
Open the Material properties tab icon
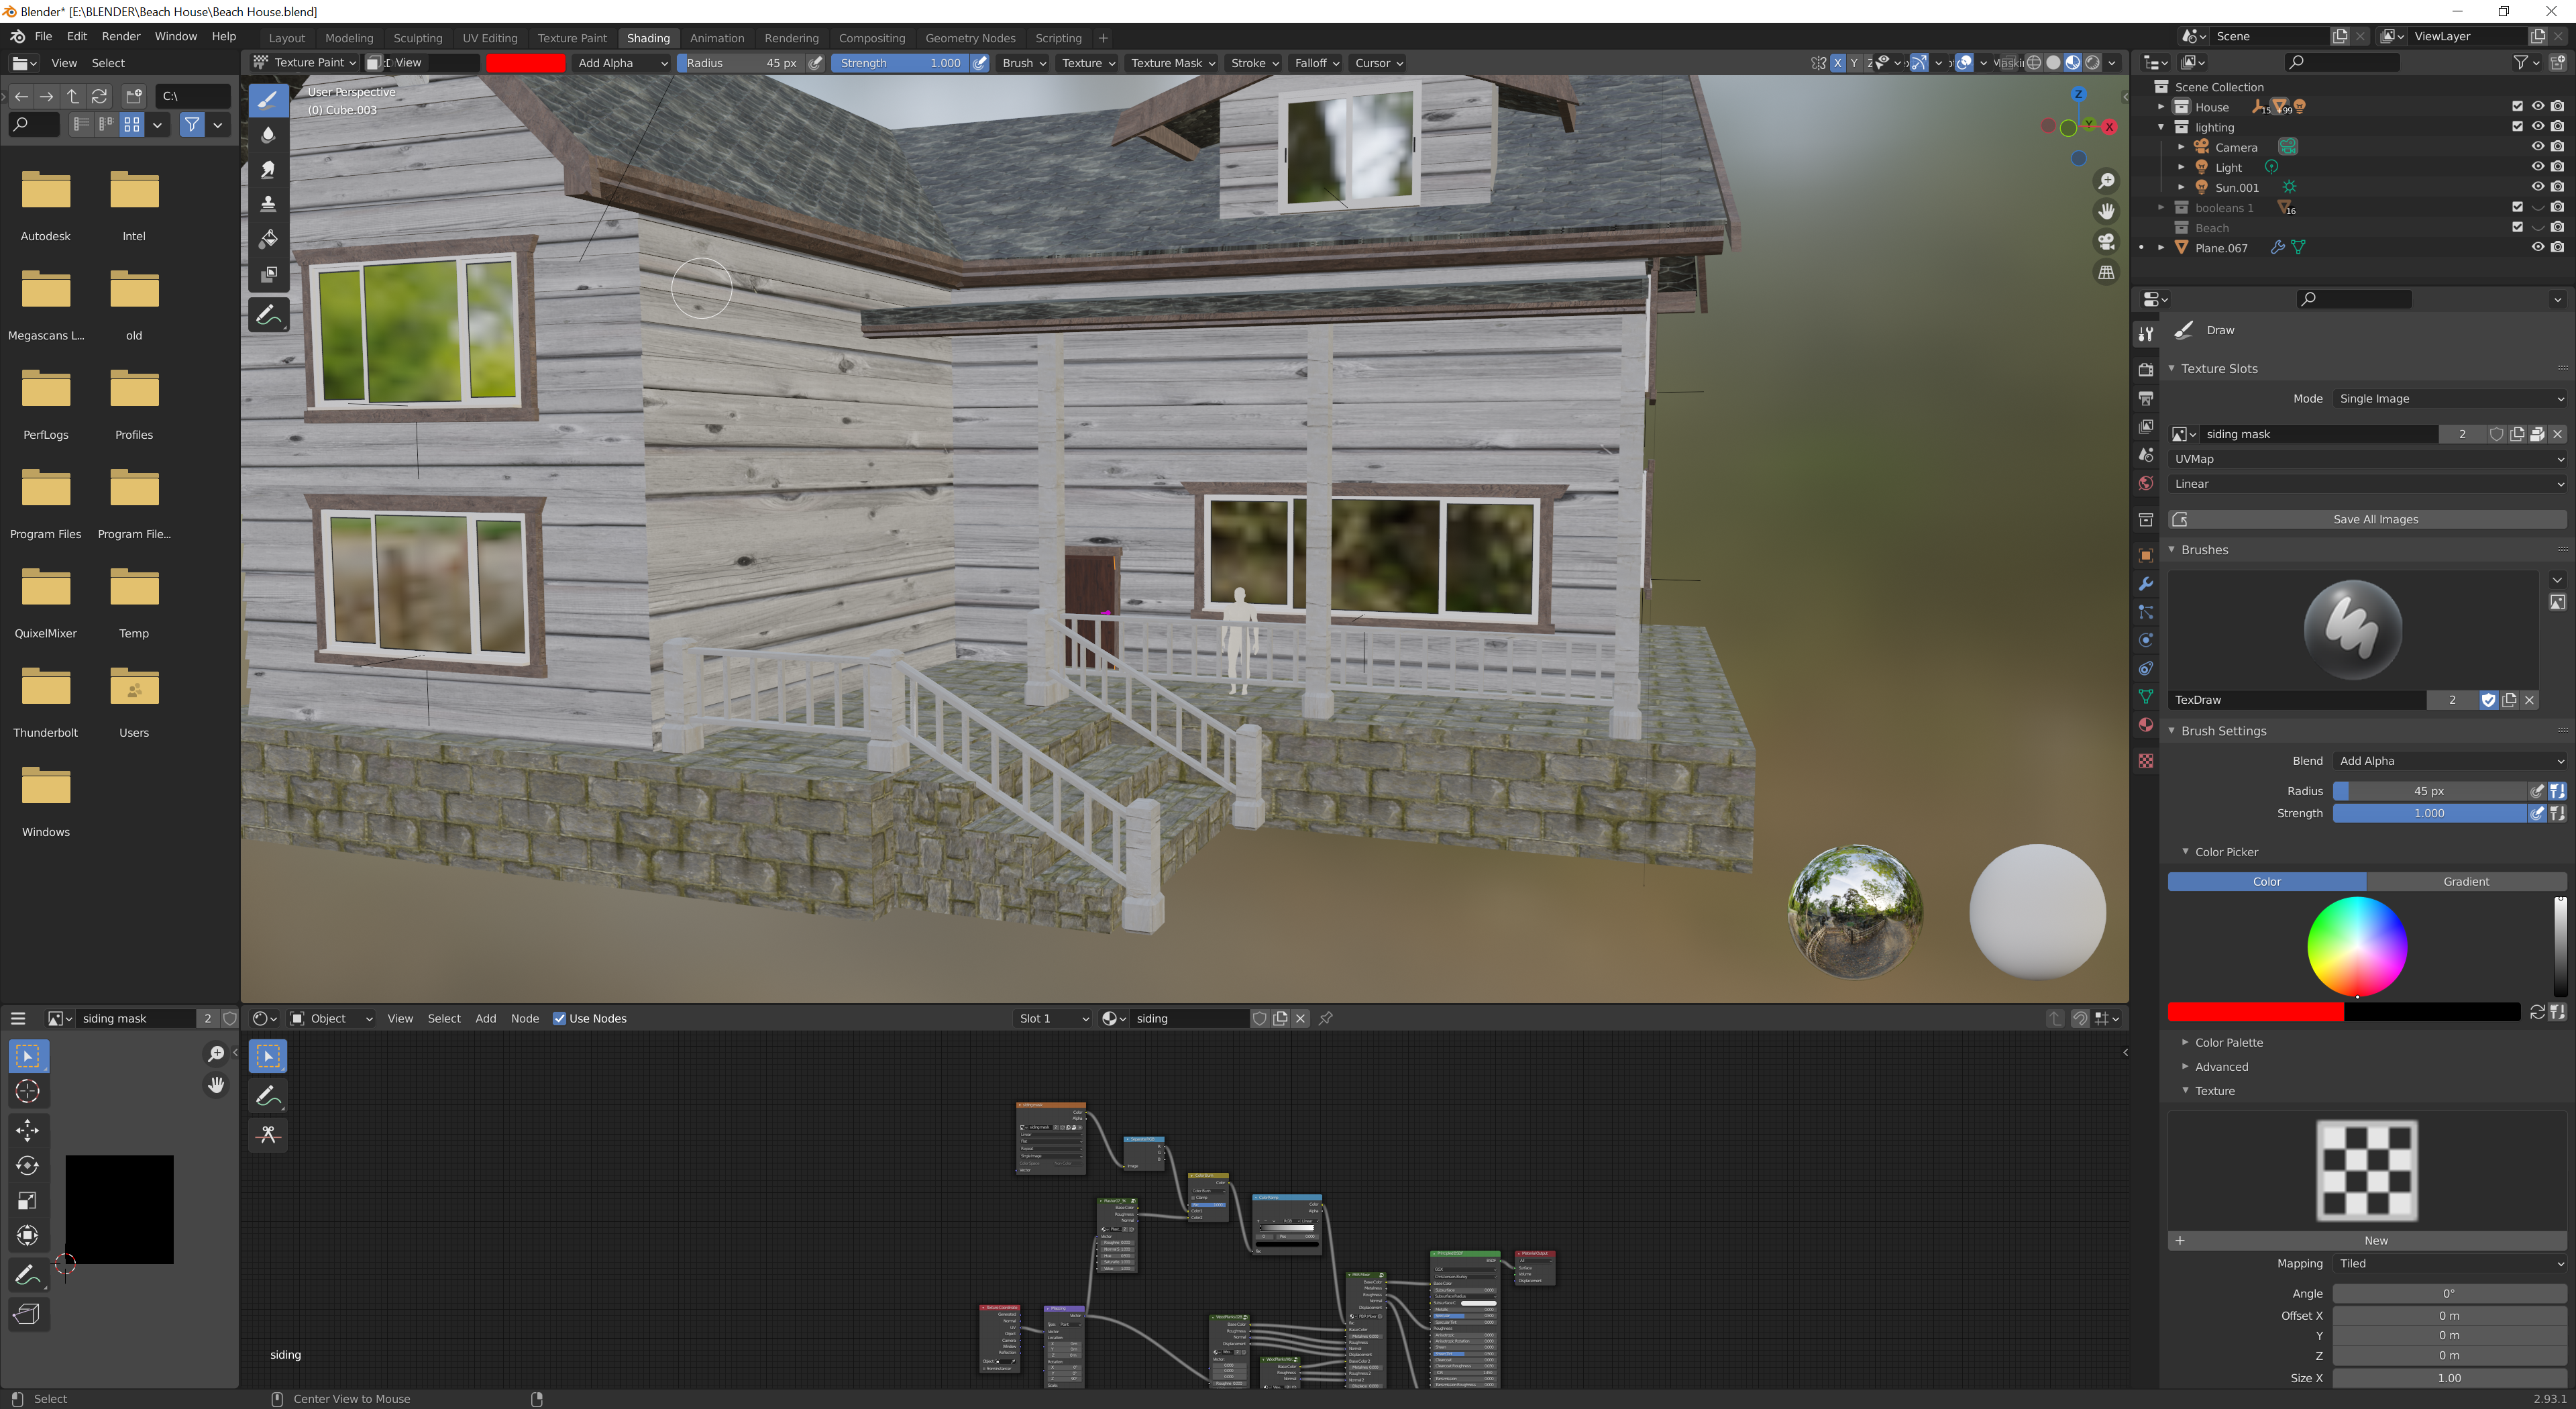click(2145, 725)
